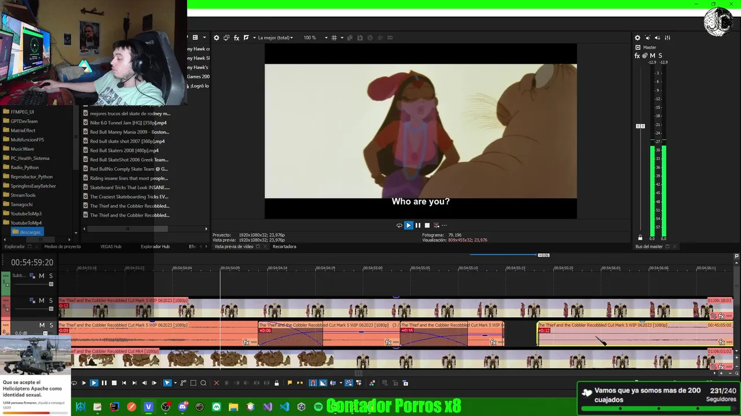Viewport: 741px width, 416px height.
Task: Open video preview properties gear
Action: pos(217,38)
